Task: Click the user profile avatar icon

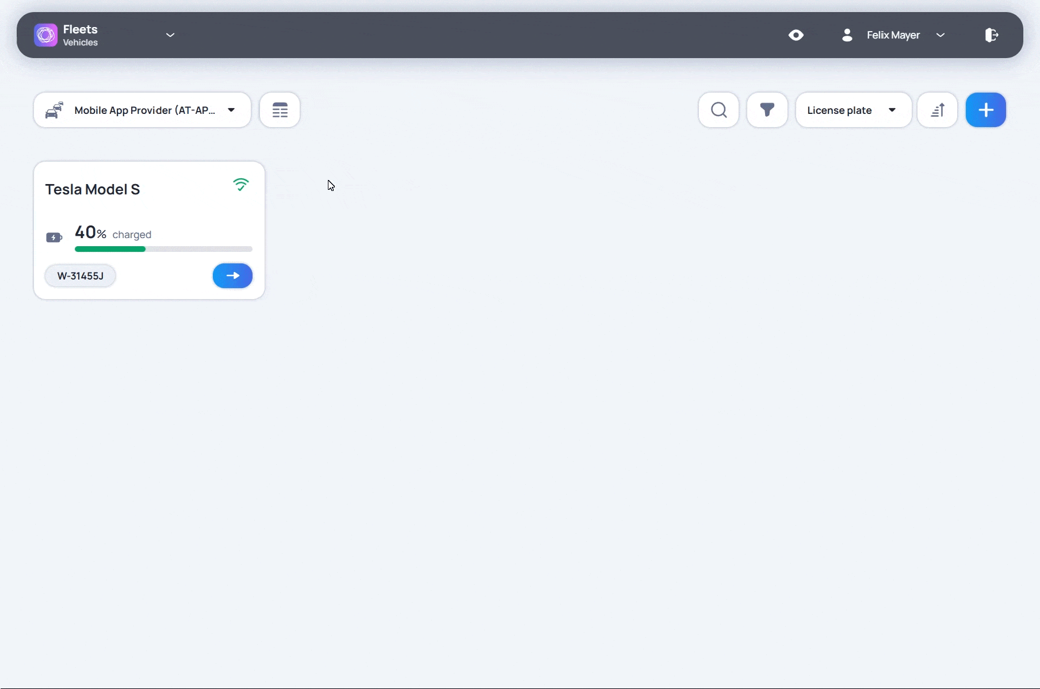Action: (x=847, y=35)
